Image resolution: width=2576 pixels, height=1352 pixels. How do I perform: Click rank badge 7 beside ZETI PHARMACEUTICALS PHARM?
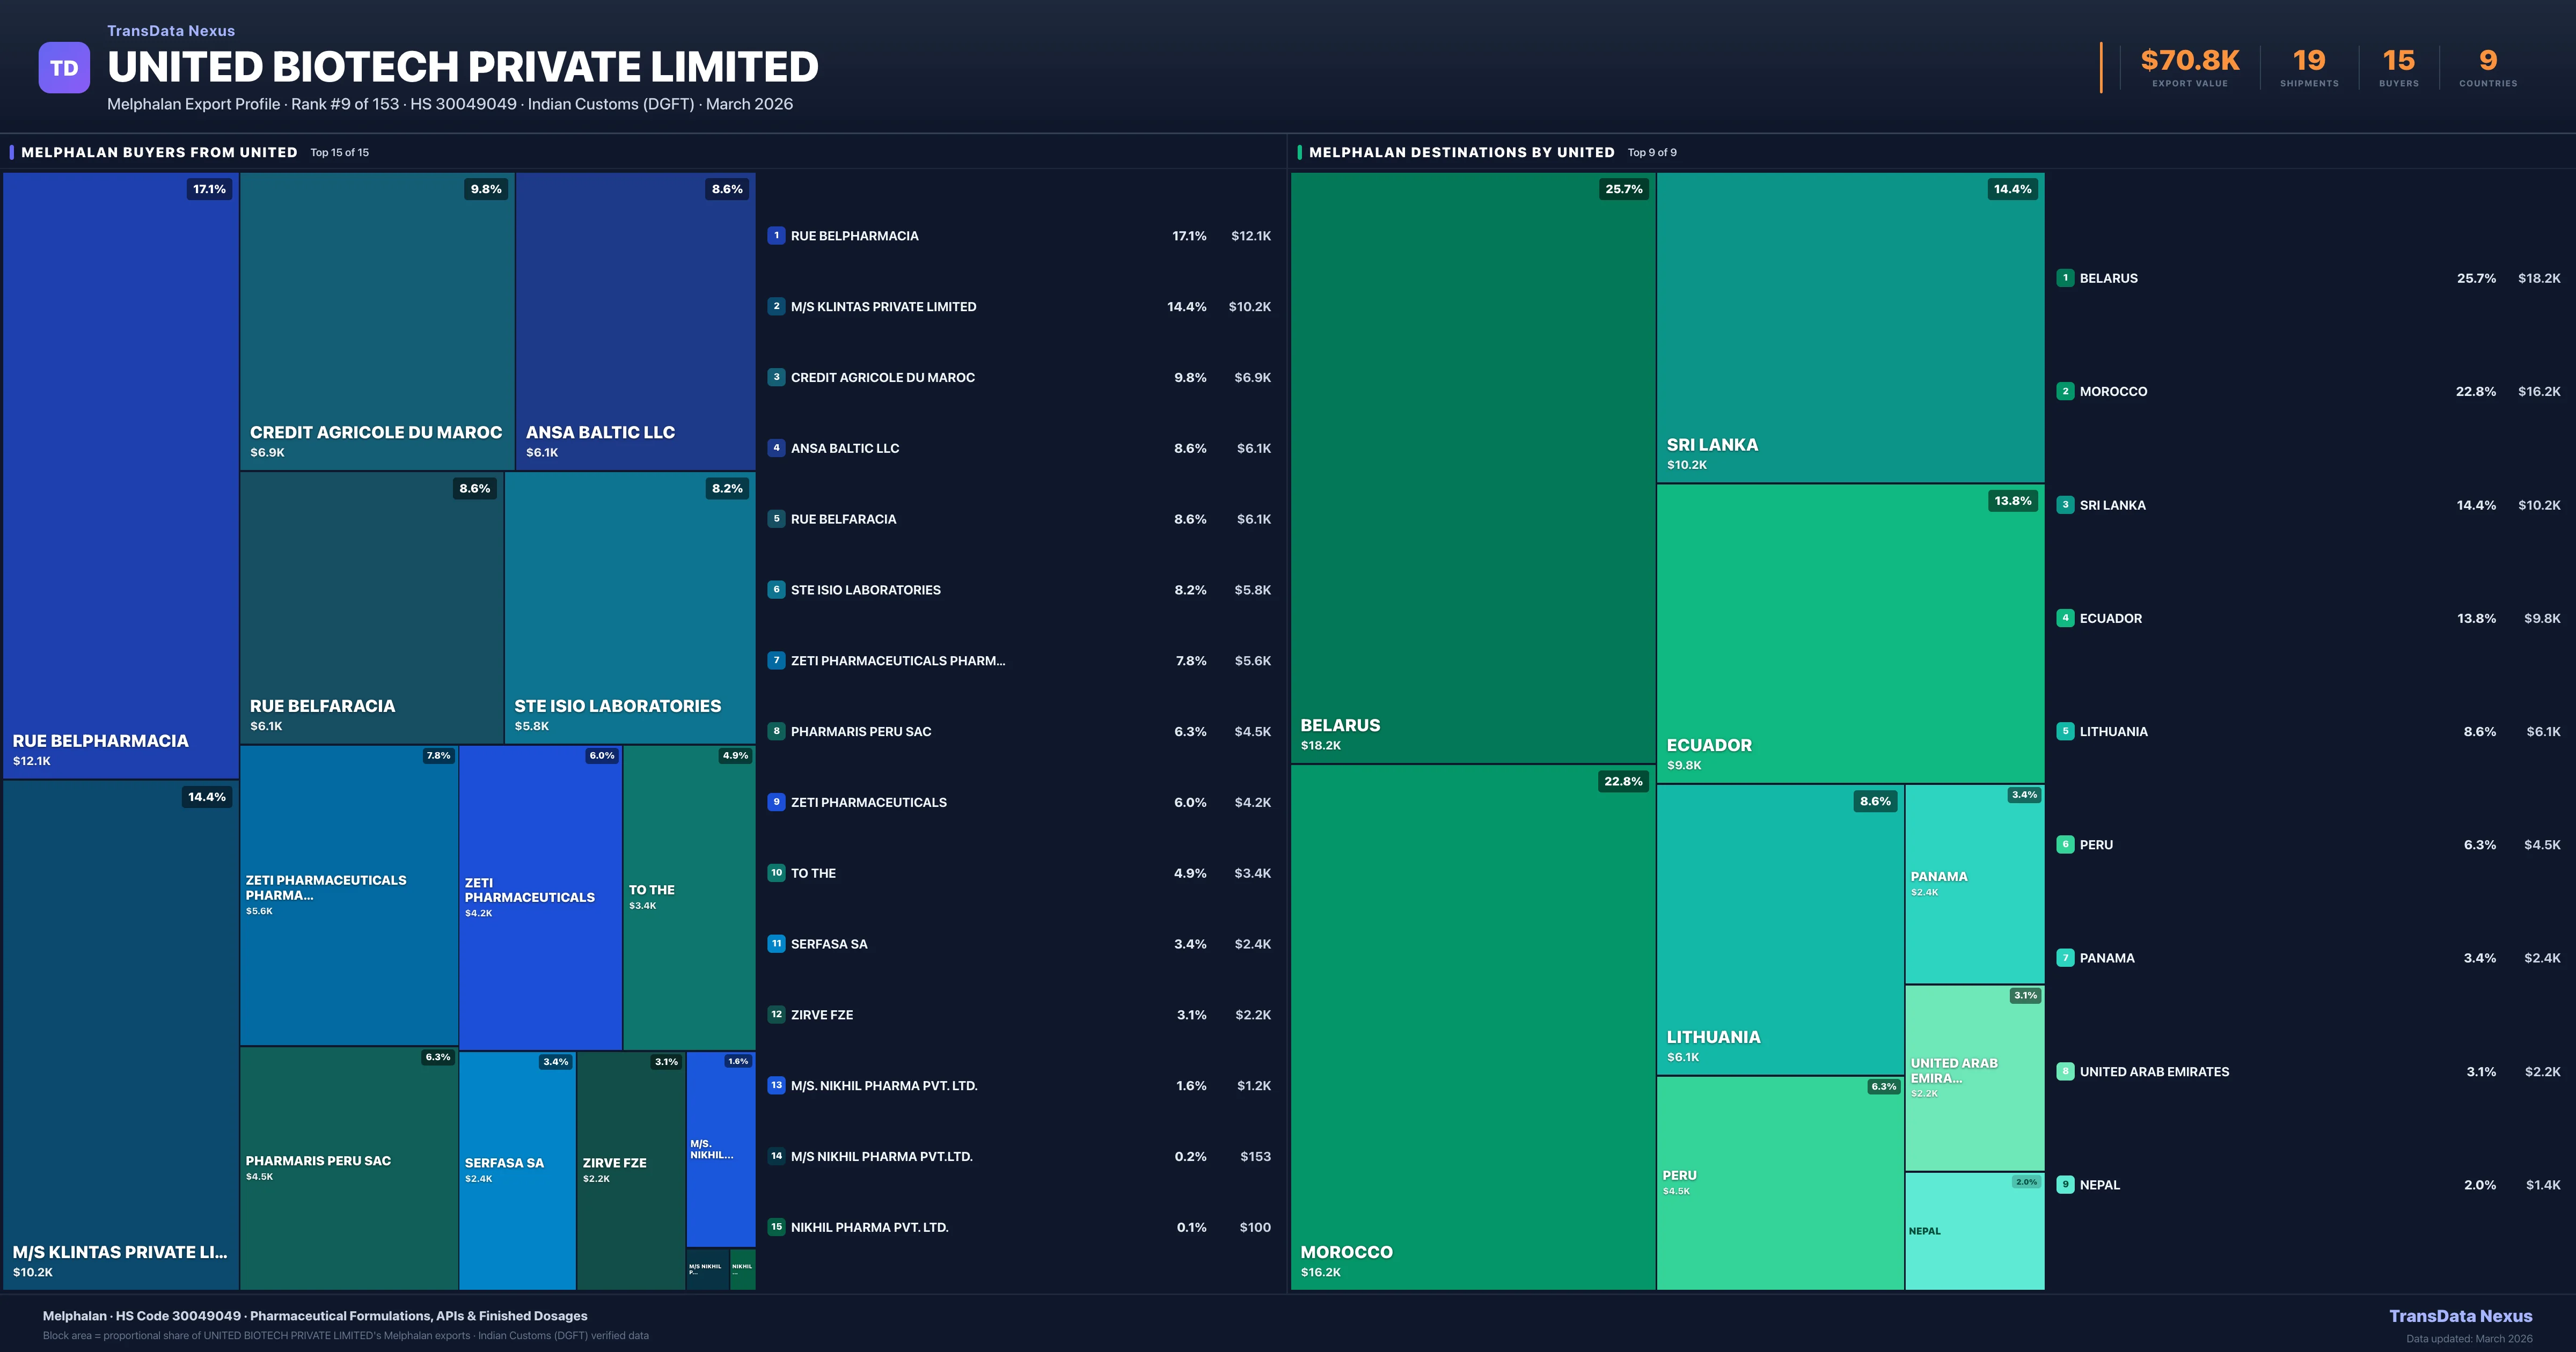coord(776,660)
